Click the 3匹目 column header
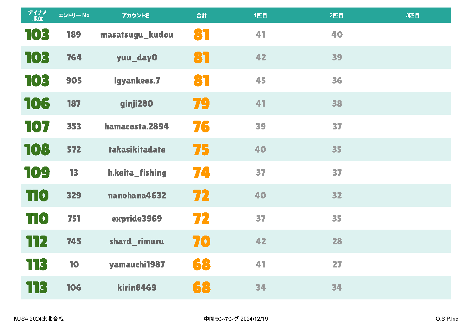 point(413,15)
